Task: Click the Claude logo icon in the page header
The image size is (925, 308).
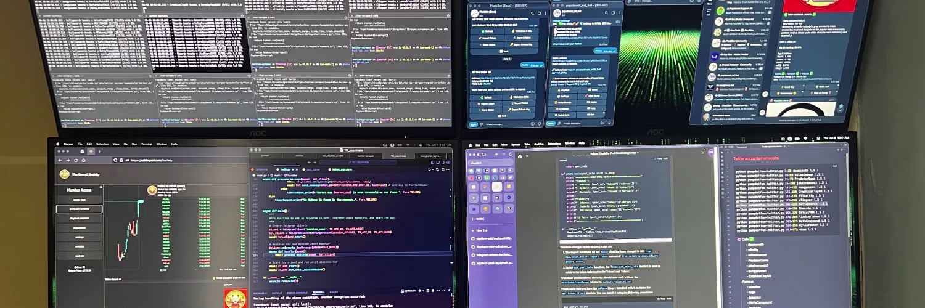Action: [x=520, y=156]
